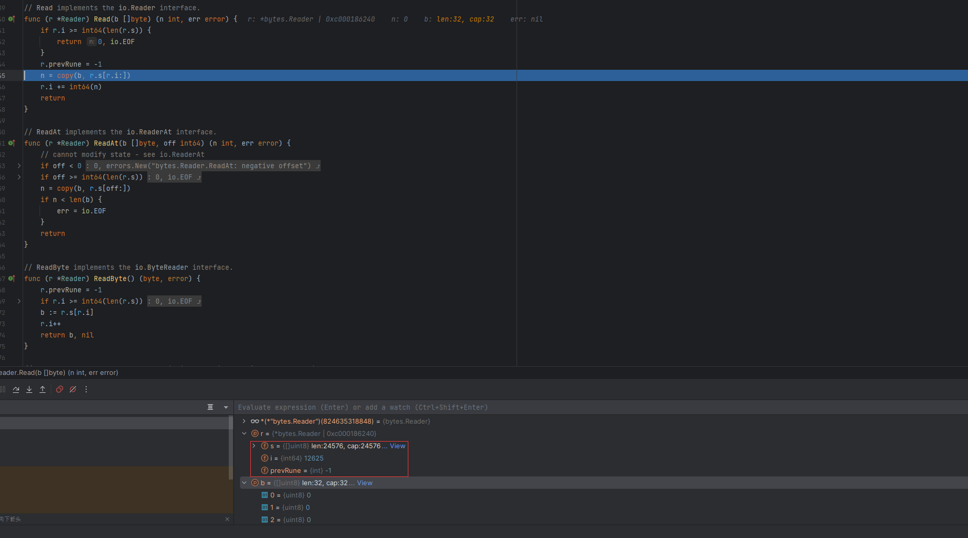Click the Step Over debugger button
This screenshot has height=538, width=968.
coord(16,389)
